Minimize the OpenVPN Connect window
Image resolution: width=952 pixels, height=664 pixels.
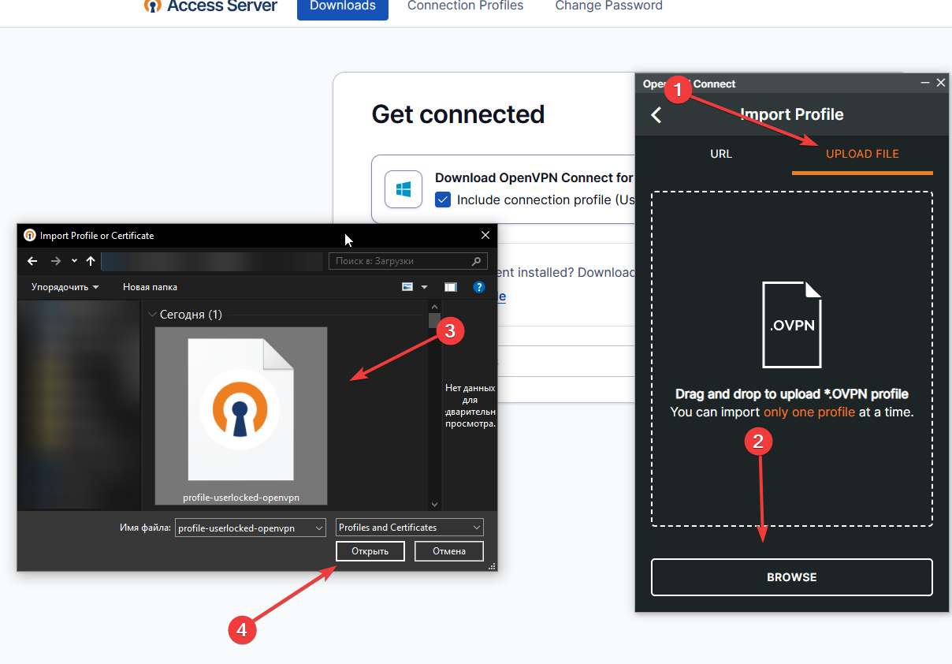(x=926, y=83)
